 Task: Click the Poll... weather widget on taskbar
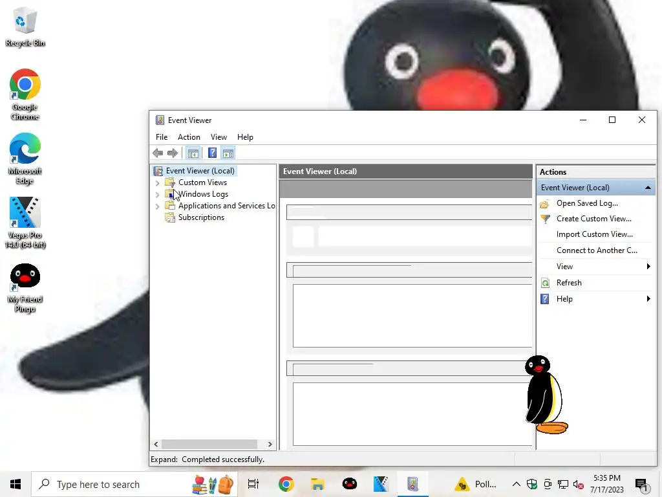[475, 484]
